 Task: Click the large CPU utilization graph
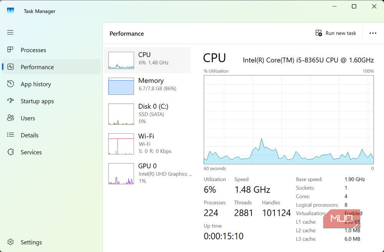(288, 119)
